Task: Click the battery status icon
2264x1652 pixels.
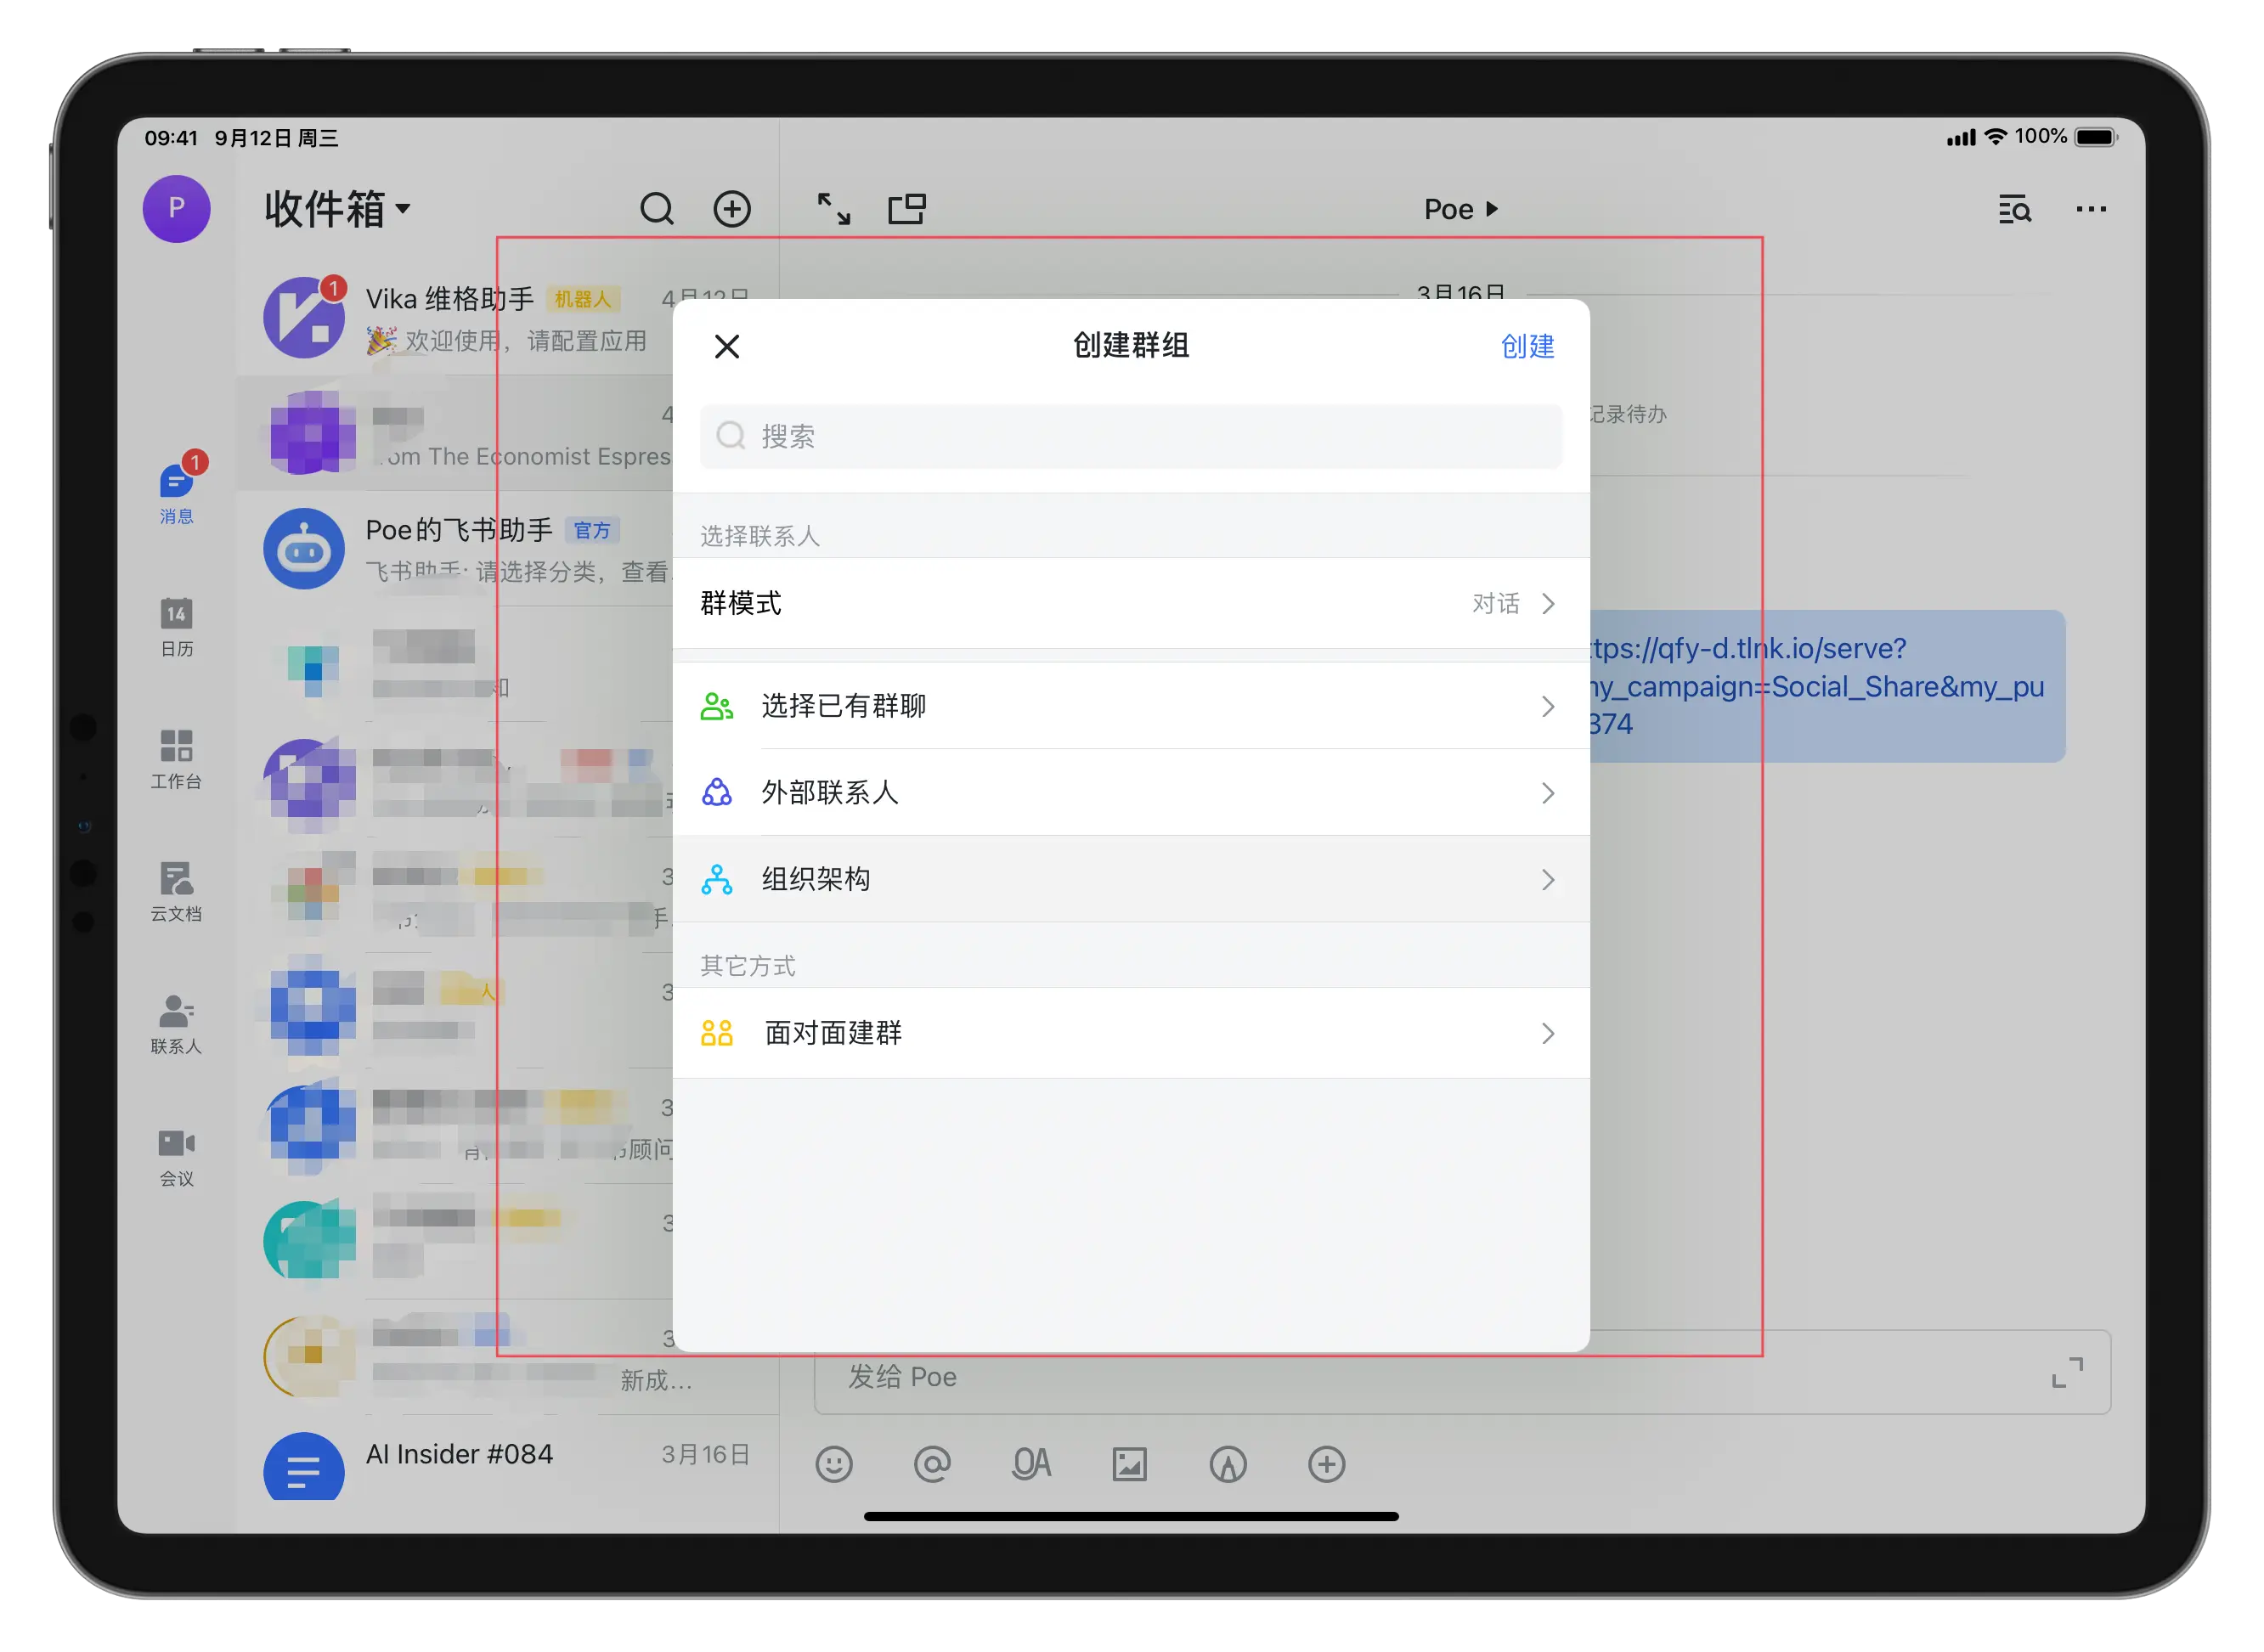Action: pyautogui.click(x=2096, y=137)
